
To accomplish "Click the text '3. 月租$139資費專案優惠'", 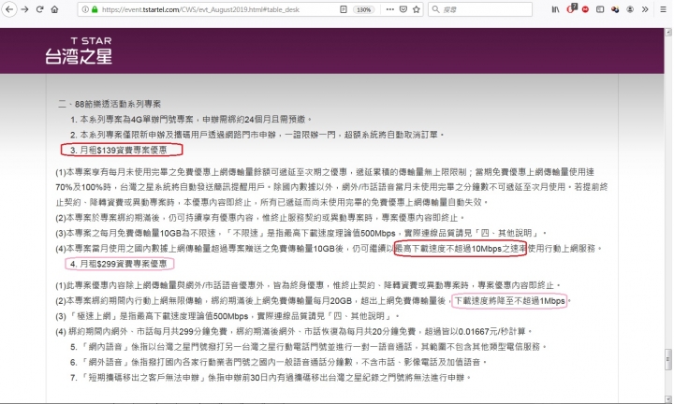I will click(x=119, y=150).
